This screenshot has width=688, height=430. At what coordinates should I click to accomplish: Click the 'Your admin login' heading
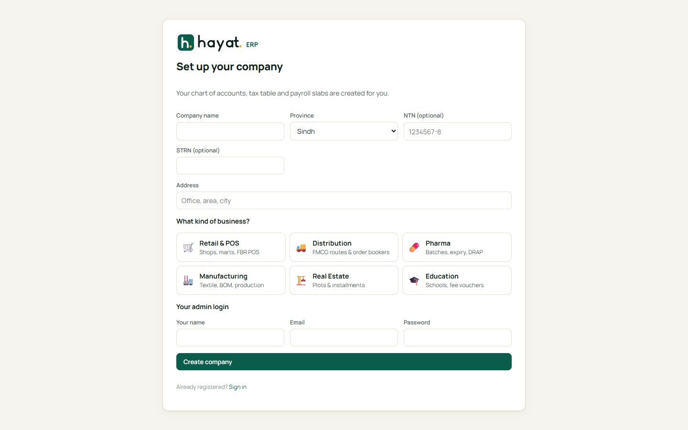coord(203,307)
